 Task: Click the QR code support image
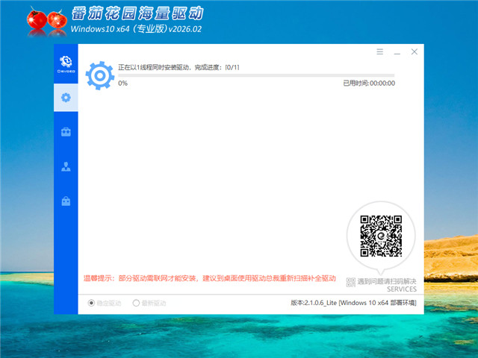(x=381, y=236)
